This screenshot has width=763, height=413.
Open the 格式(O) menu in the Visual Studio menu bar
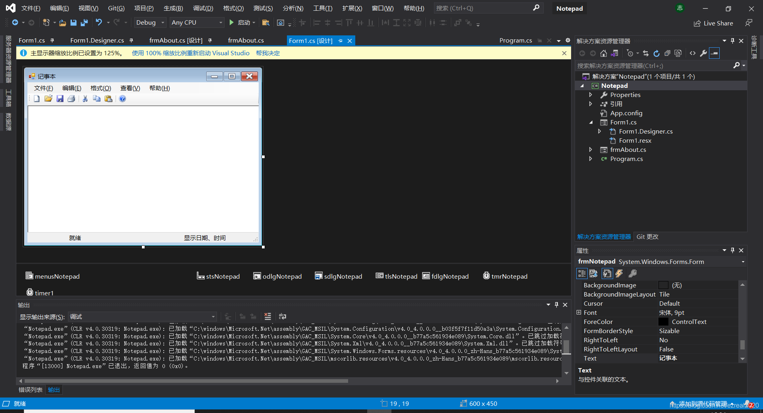coord(233,8)
